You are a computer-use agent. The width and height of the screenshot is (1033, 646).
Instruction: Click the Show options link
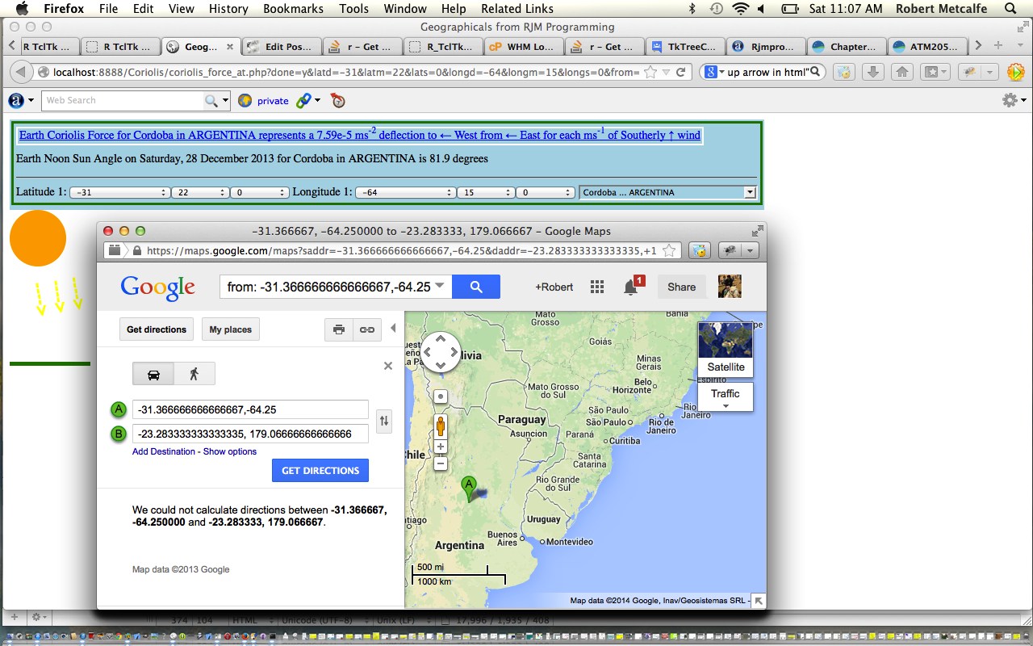click(x=230, y=451)
